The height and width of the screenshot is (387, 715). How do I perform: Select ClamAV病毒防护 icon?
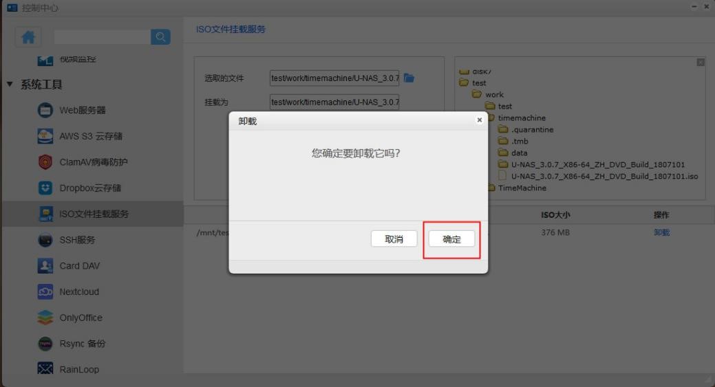pos(45,162)
